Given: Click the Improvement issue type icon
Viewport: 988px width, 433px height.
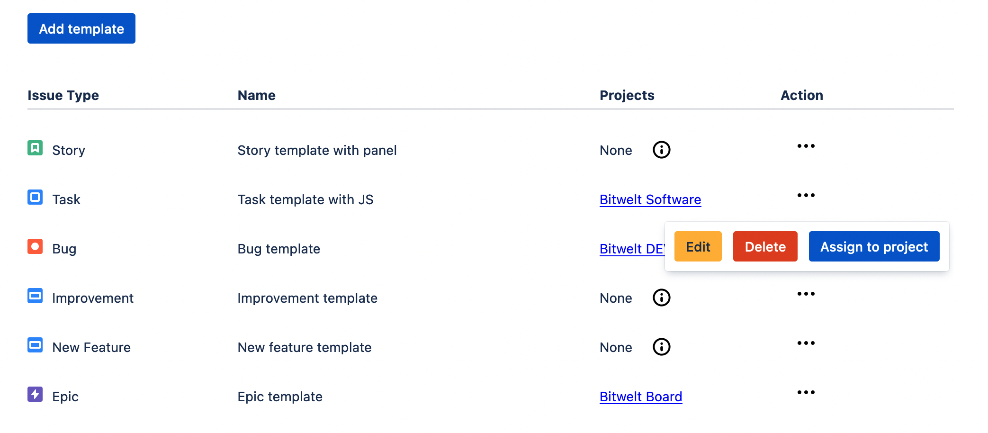Looking at the screenshot, I should point(35,296).
